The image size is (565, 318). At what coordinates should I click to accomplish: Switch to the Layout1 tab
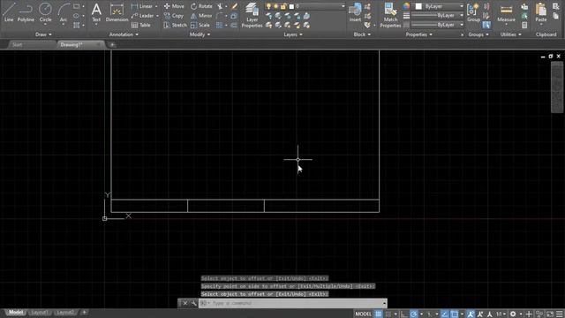(x=39, y=313)
